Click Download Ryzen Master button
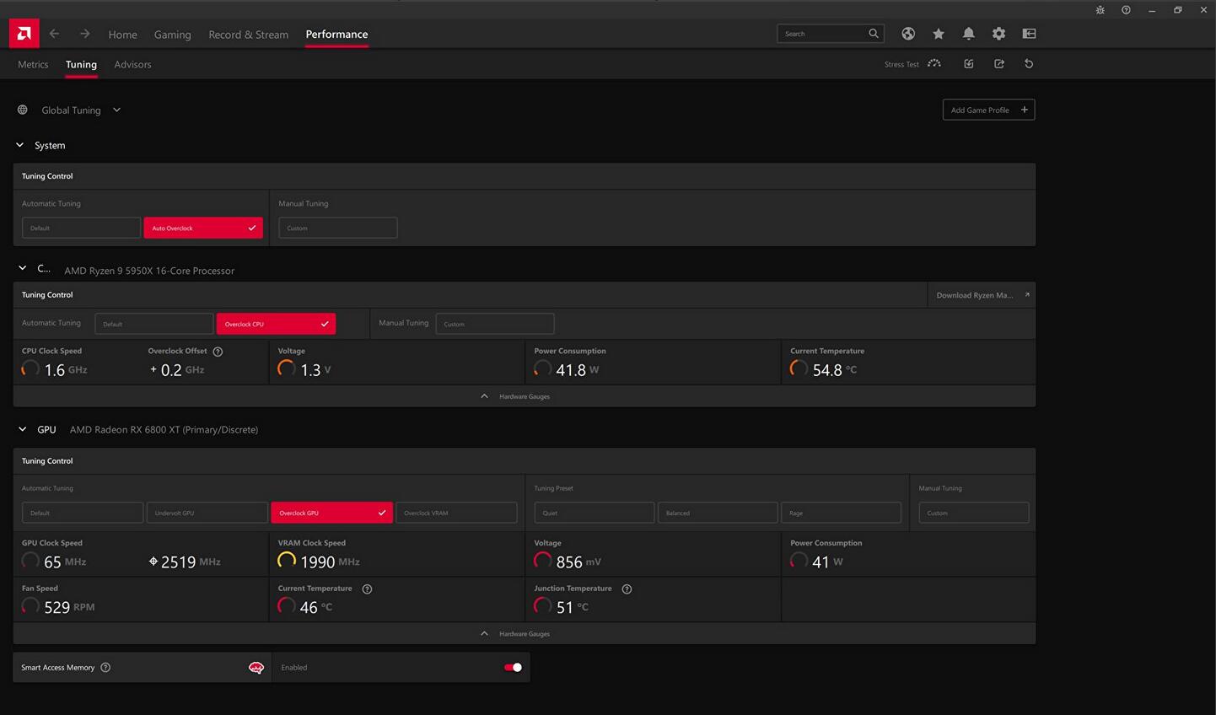Image resolution: width=1216 pixels, height=715 pixels. pos(981,295)
